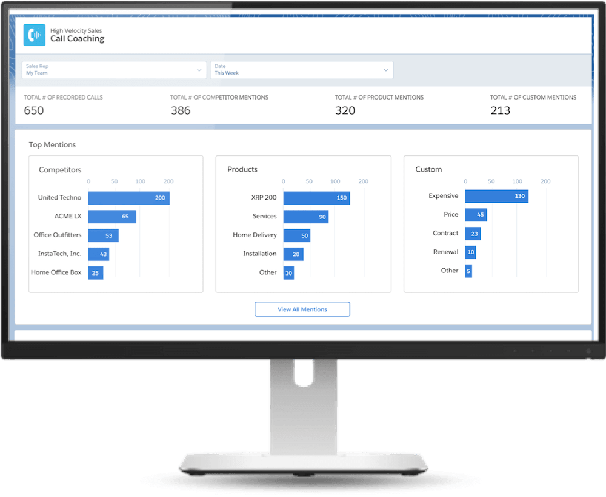Click the 'United Techno' label

59,197
